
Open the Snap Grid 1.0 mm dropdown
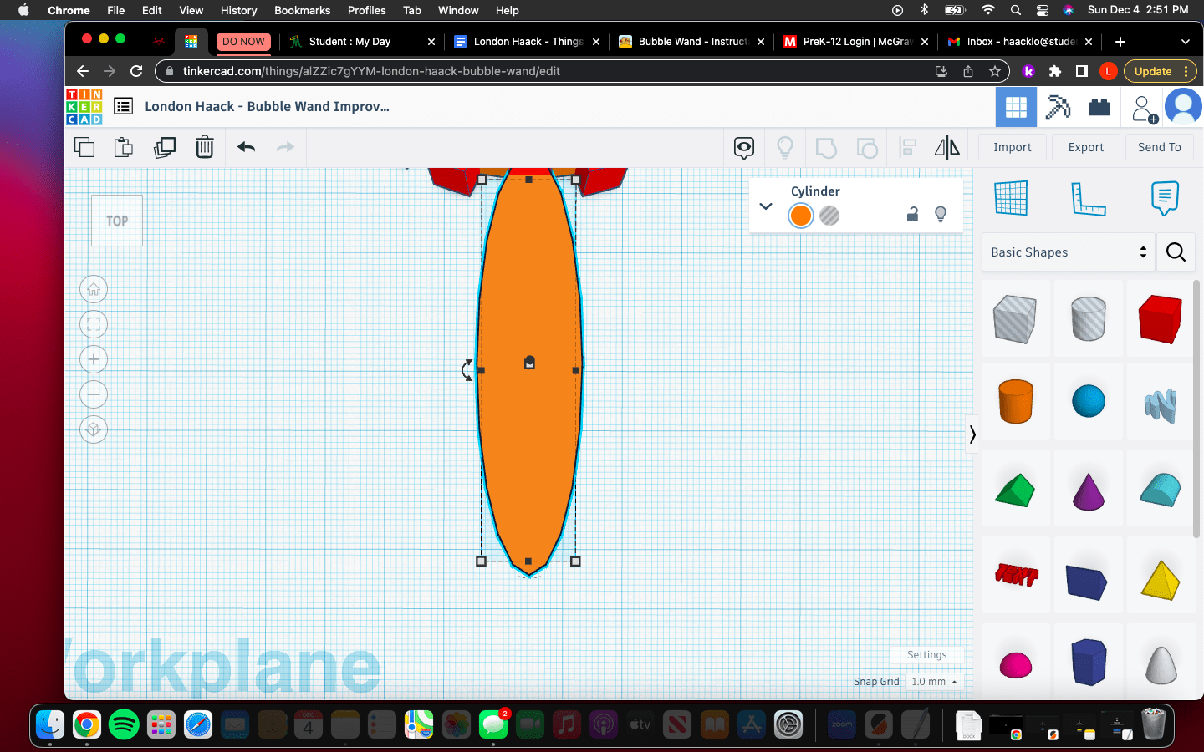tap(934, 682)
